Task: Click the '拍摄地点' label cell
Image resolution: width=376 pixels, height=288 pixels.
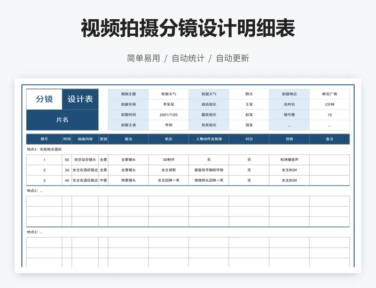Action: coord(289,94)
